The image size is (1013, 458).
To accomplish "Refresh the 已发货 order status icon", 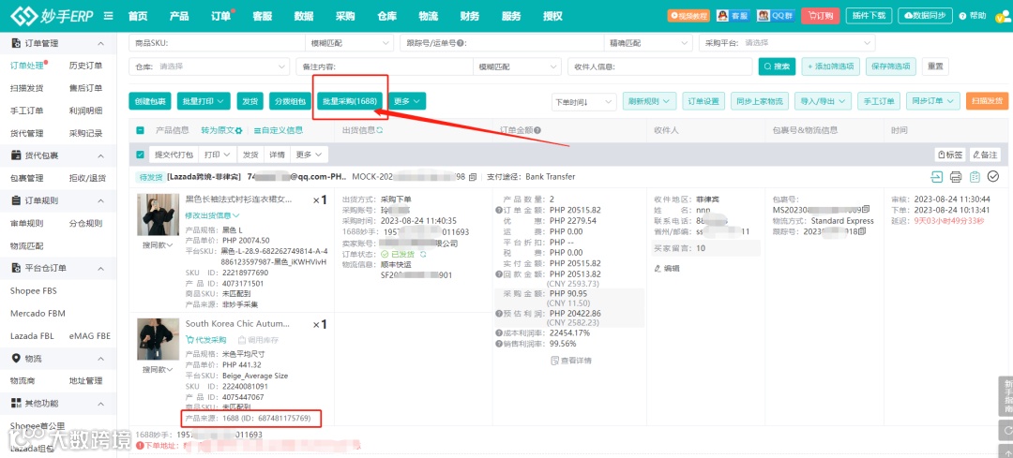I will point(422,254).
